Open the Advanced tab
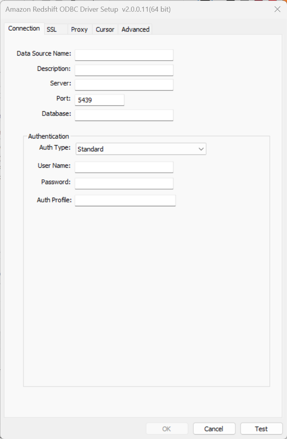The width and height of the screenshot is (287, 439). click(135, 29)
